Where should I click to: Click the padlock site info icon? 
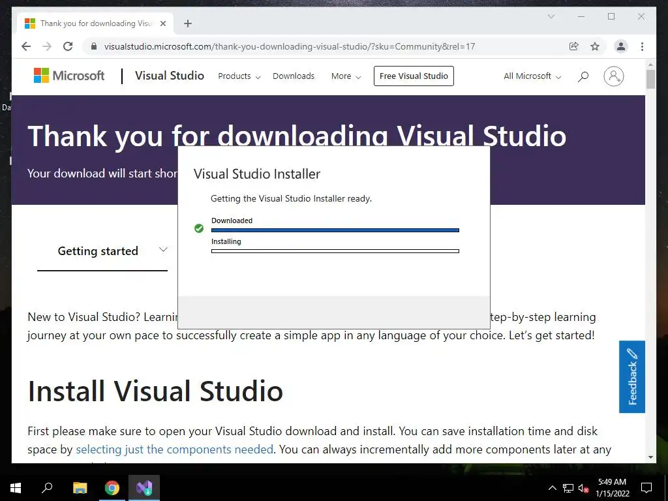click(x=94, y=46)
